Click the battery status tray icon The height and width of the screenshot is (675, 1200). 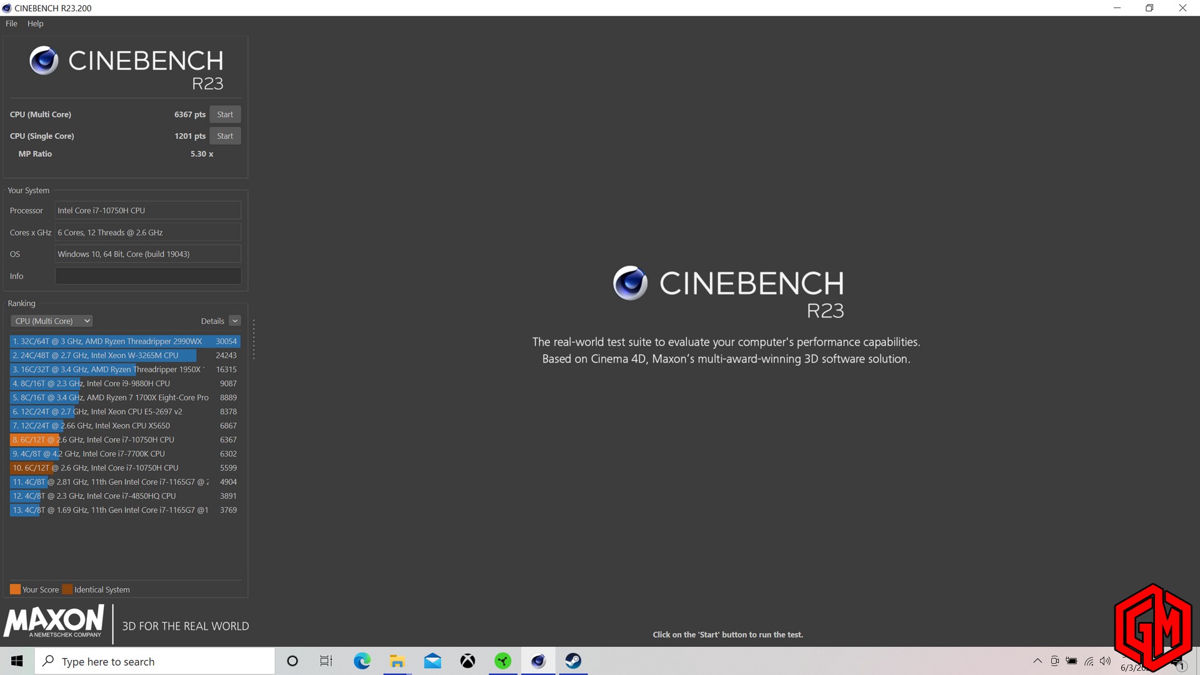click(1071, 661)
